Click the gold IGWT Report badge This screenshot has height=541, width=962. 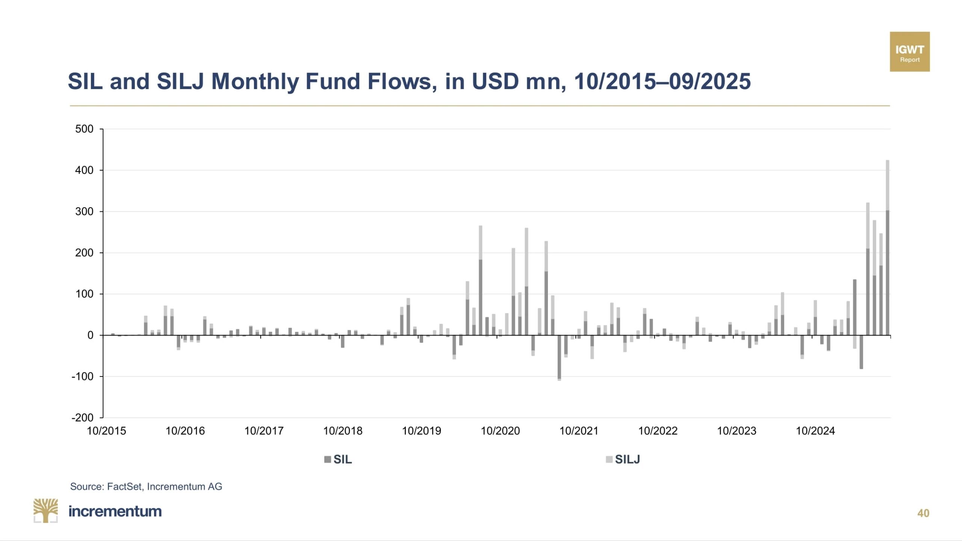tap(909, 52)
